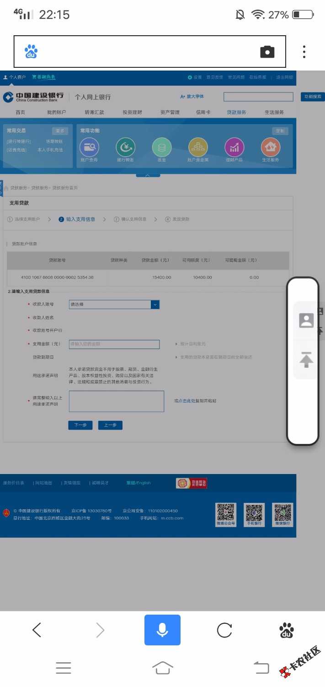Tap the floating back-to-top arrow icon
This screenshot has height=687, width=325.
(306, 359)
